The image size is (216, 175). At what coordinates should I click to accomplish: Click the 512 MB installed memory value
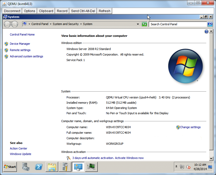tap(121, 103)
